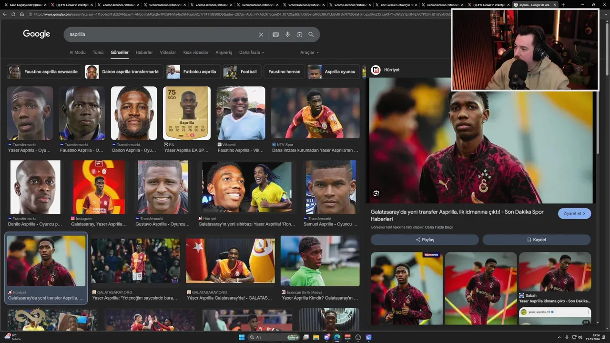Open the Instagram Galatasaray, Yaser Asprilla thumbnail
Image resolution: width=610 pixels, height=343 pixels.
tap(99, 187)
